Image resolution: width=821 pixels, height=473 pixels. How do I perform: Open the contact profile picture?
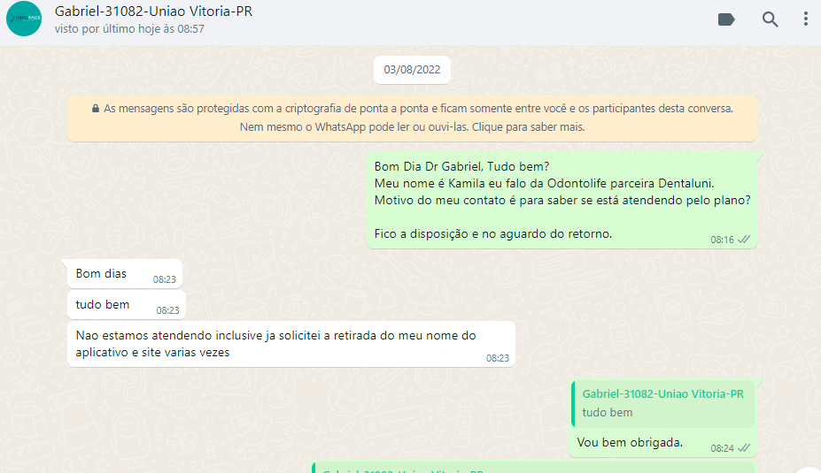24,19
